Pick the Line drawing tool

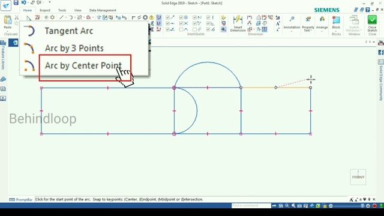[x=61, y=17]
